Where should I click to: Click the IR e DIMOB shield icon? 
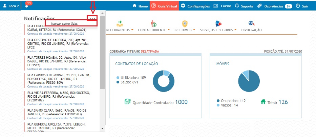[x=185, y=23]
